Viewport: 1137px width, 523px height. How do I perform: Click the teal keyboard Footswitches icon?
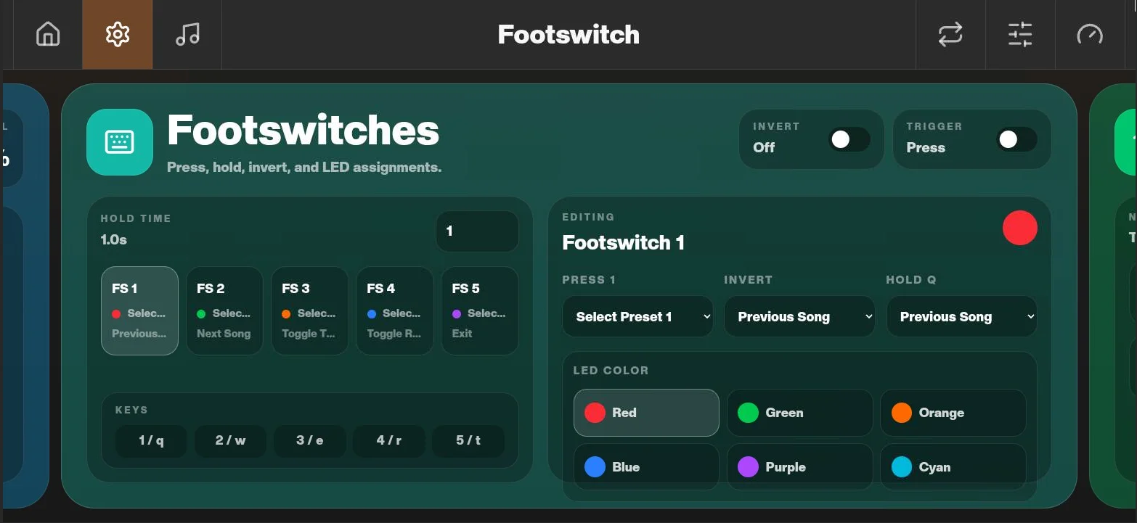click(120, 142)
